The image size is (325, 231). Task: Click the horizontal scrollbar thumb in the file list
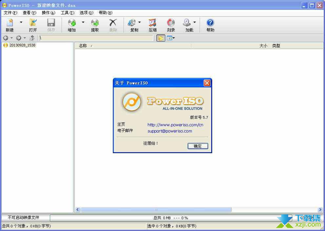[156, 210]
